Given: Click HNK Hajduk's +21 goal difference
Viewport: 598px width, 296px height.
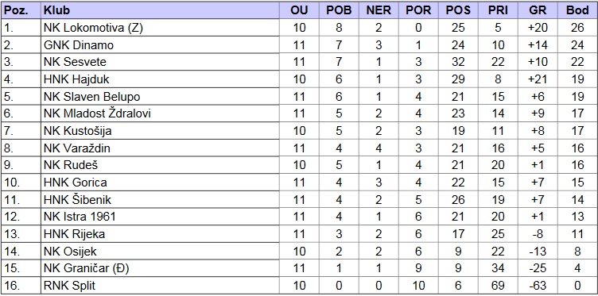Looking at the screenshot, I should coord(538,79).
